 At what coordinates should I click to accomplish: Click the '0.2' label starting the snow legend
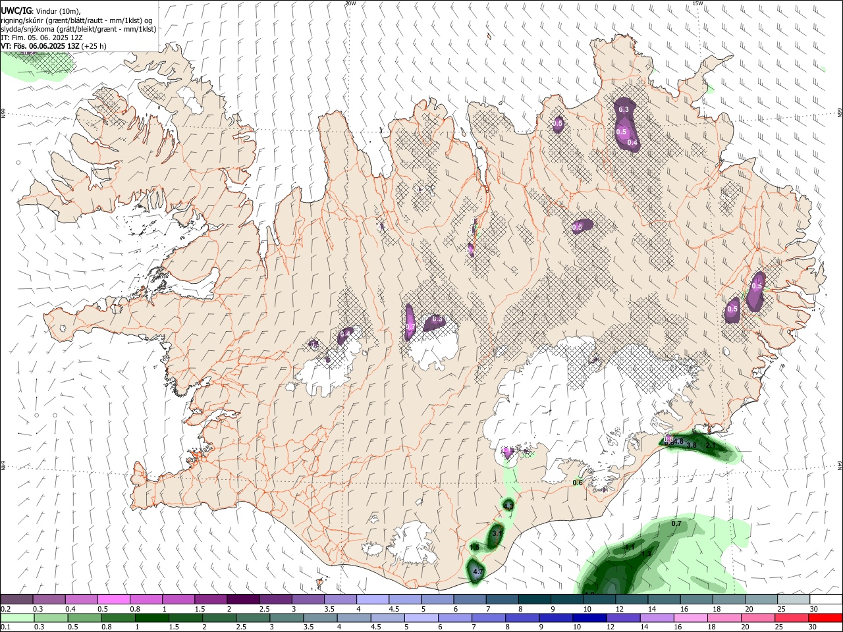click(5, 609)
